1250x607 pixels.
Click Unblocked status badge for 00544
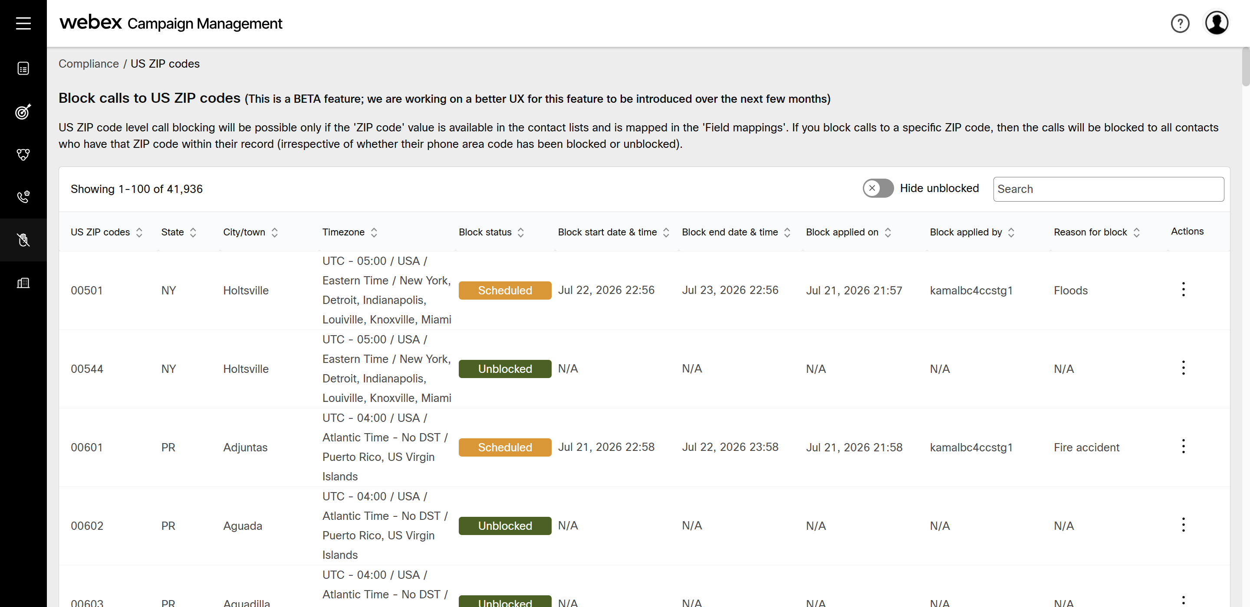pyautogui.click(x=505, y=369)
